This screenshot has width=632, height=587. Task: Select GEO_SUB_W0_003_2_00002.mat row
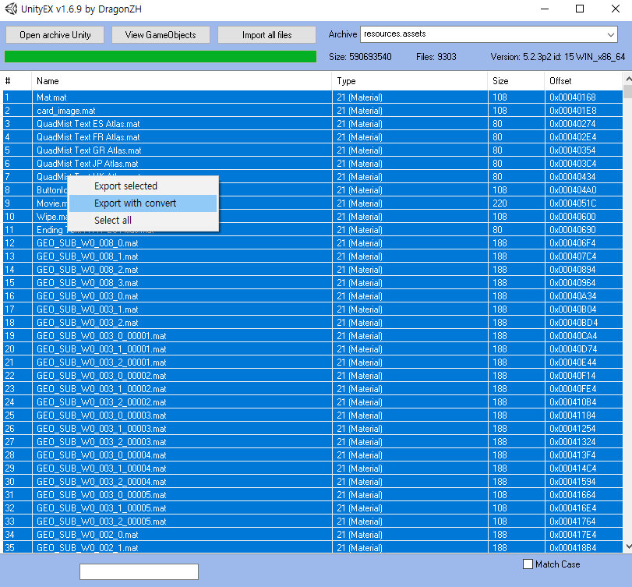pyautogui.click(x=312, y=402)
